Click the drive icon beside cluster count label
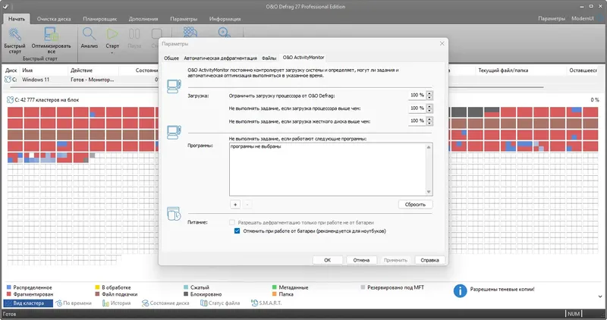 coord(10,100)
